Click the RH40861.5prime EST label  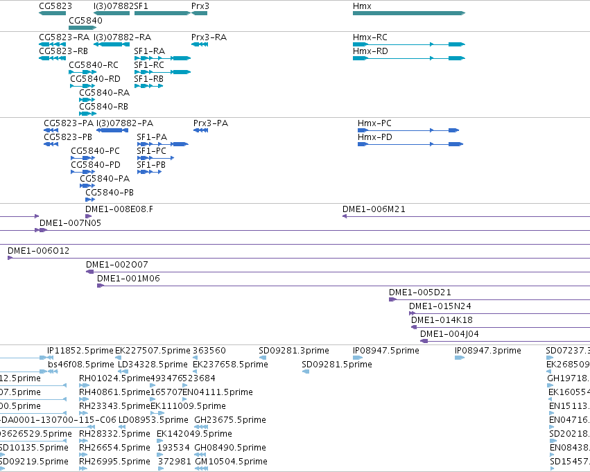(115, 393)
